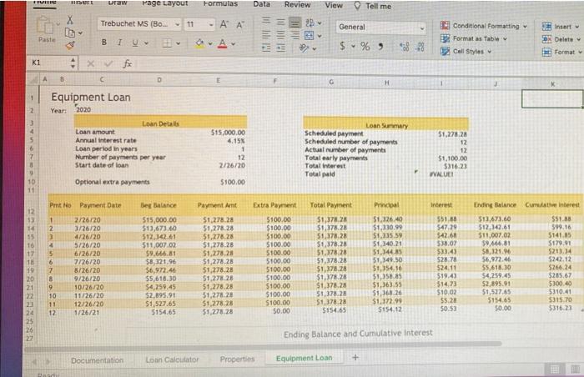Open the Review tab
This screenshot has height=377, width=584.
[x=297, y=4]
